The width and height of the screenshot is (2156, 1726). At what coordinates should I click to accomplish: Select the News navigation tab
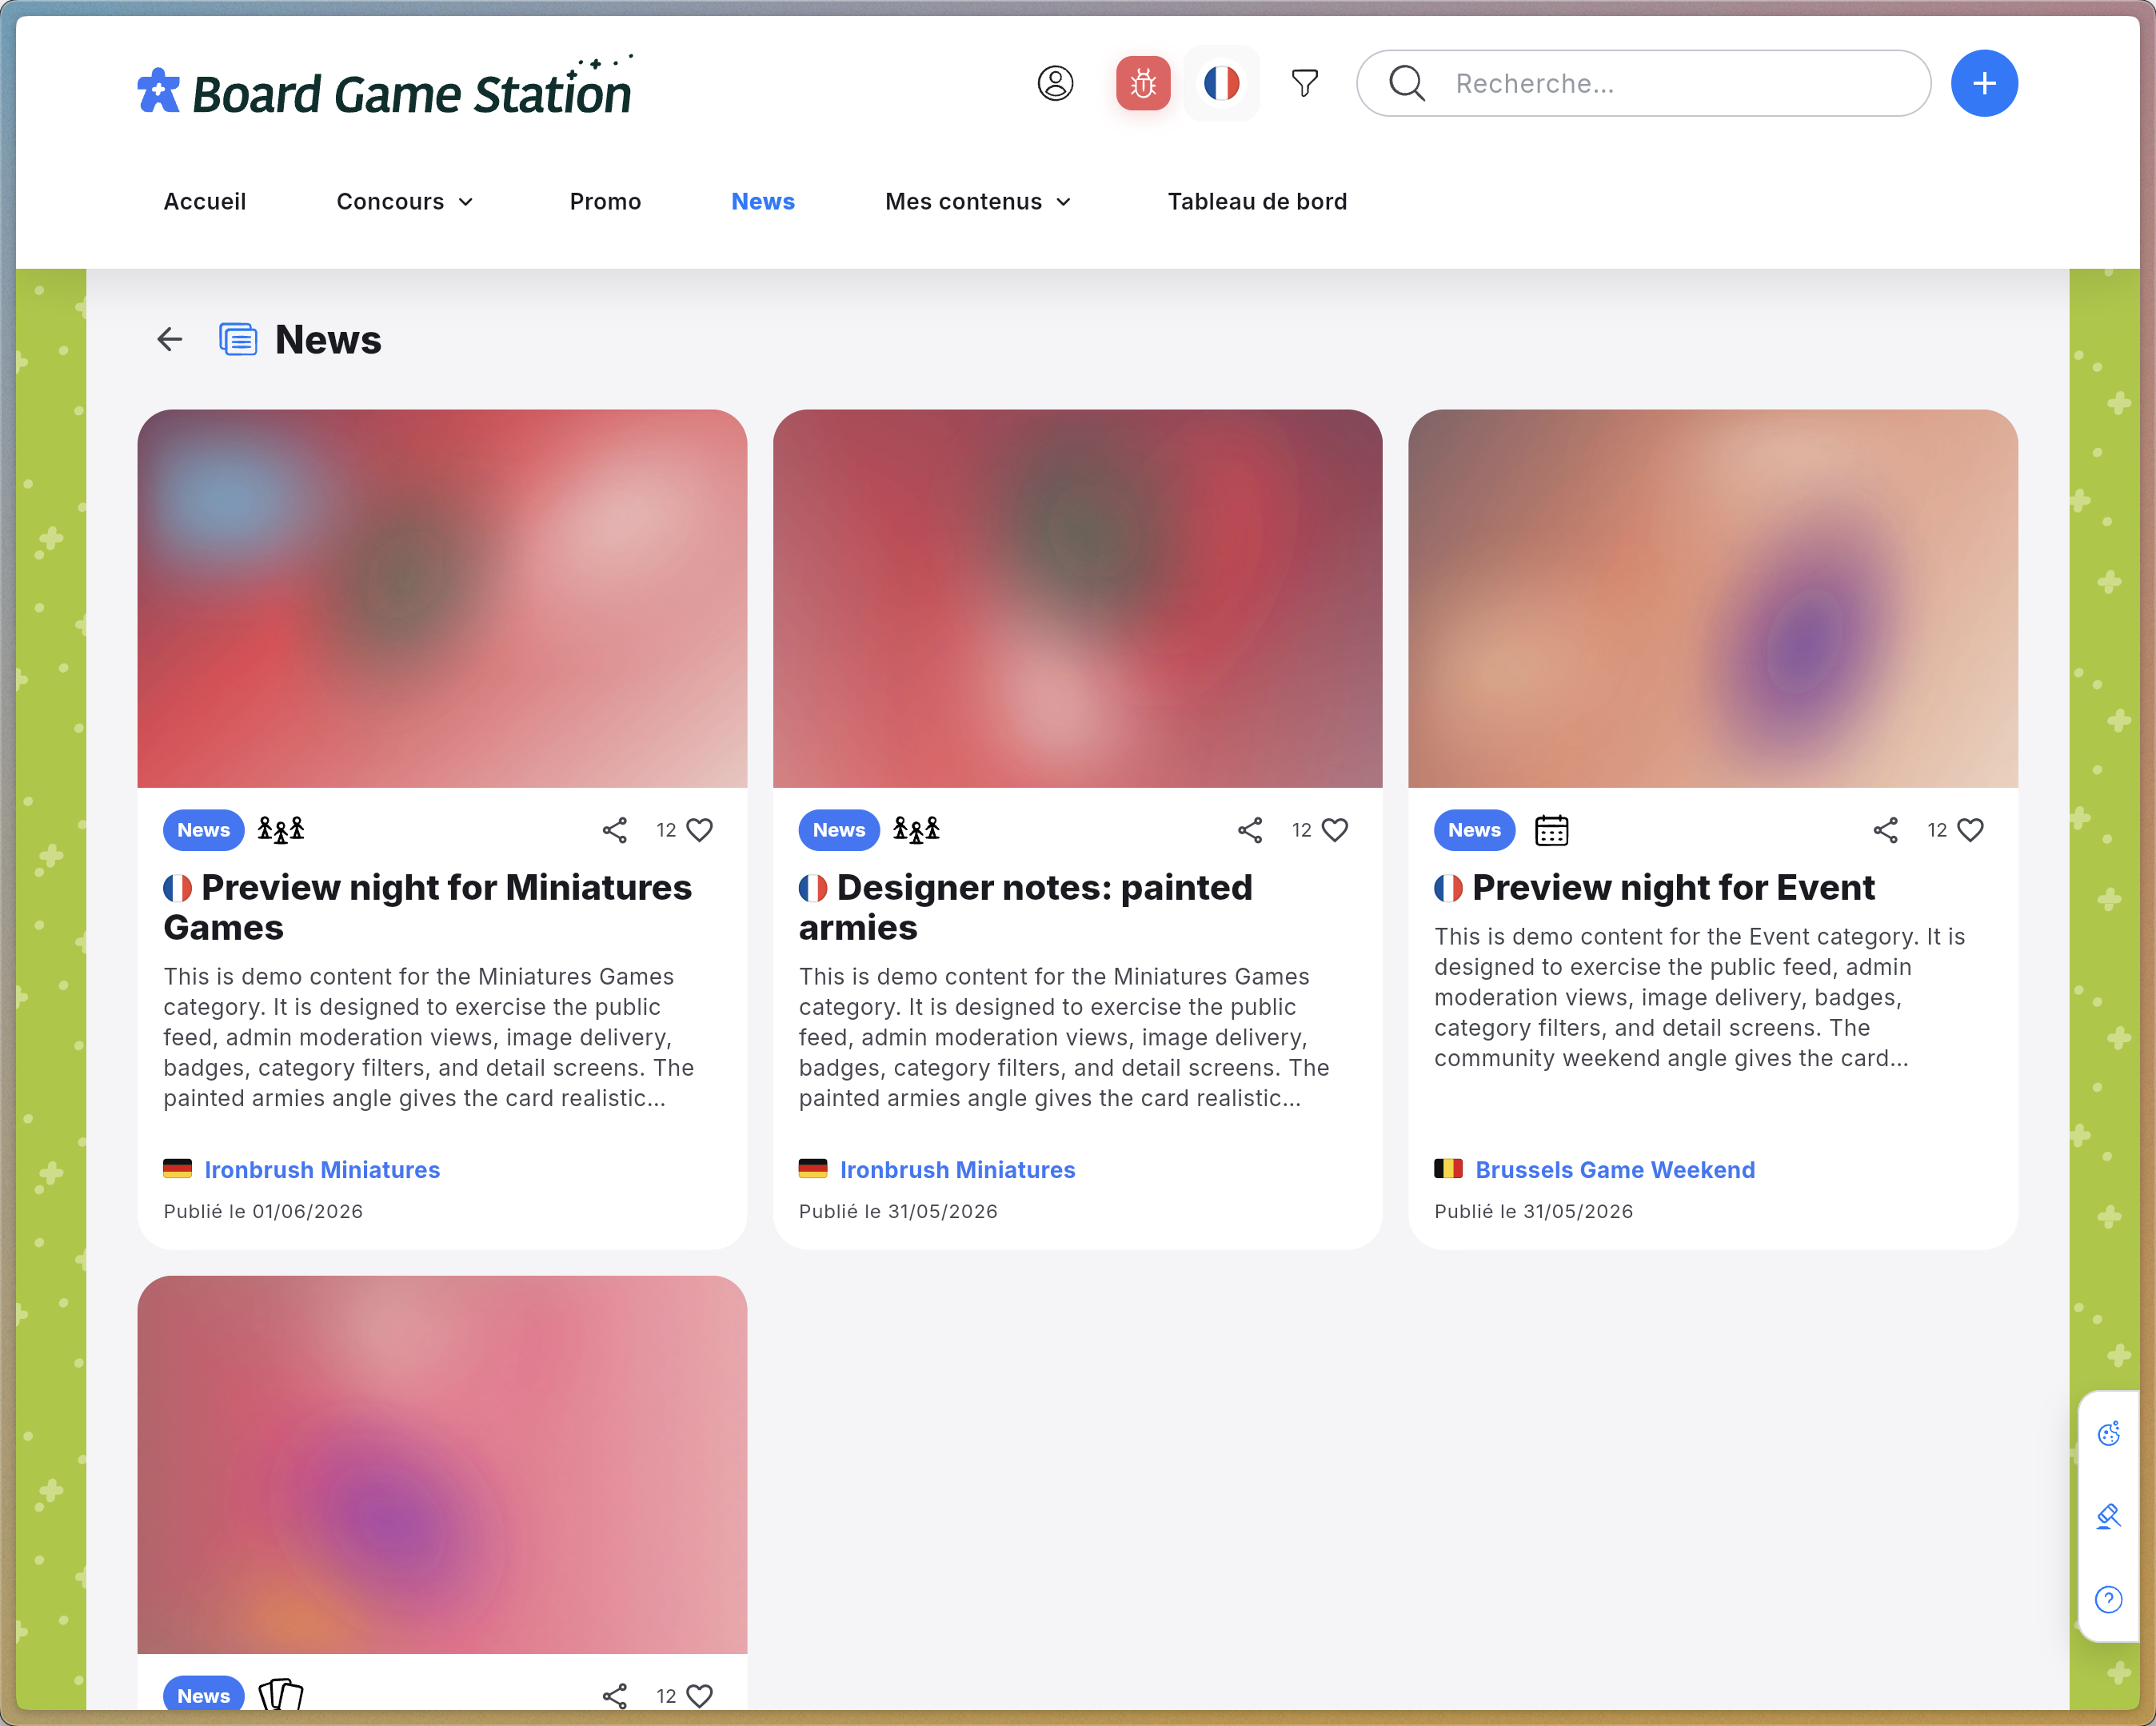click(x=763, y=202)
